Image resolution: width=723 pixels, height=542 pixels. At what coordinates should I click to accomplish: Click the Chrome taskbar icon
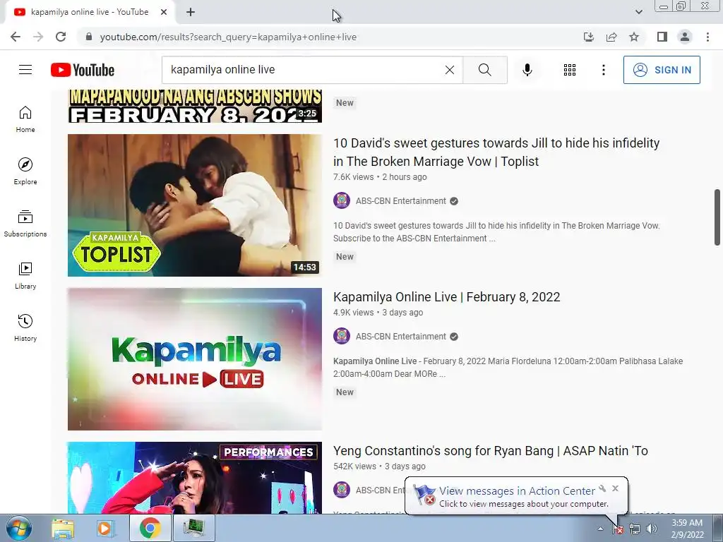pos(150,528)
